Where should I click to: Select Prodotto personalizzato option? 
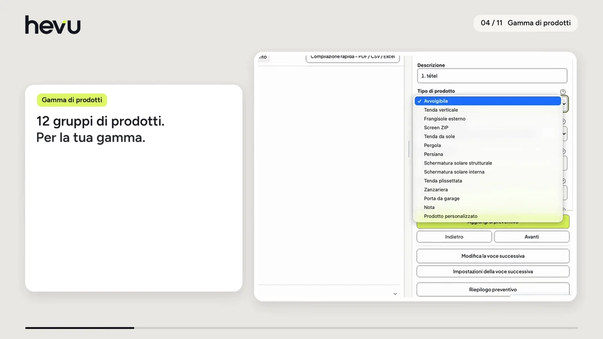[487, 216]
